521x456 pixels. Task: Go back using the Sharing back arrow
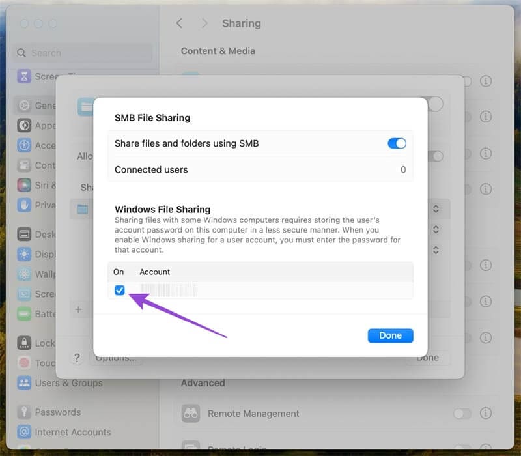pyautogui.click(x=180, y=23)
